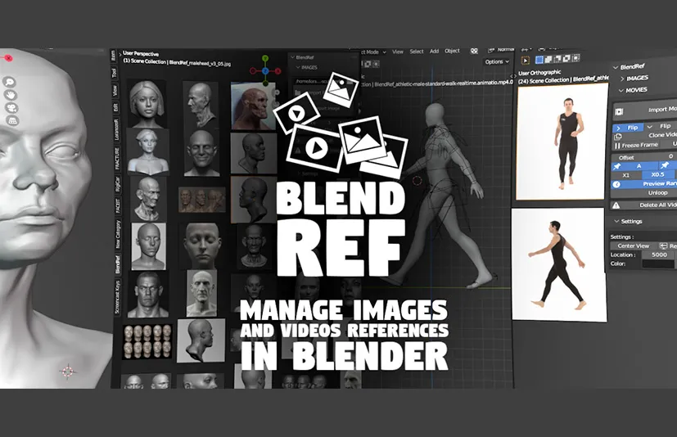Switch to the Screencast Keys sidebar tab
The height and width of the screenshot is (437, 677).
coord(117,296)
